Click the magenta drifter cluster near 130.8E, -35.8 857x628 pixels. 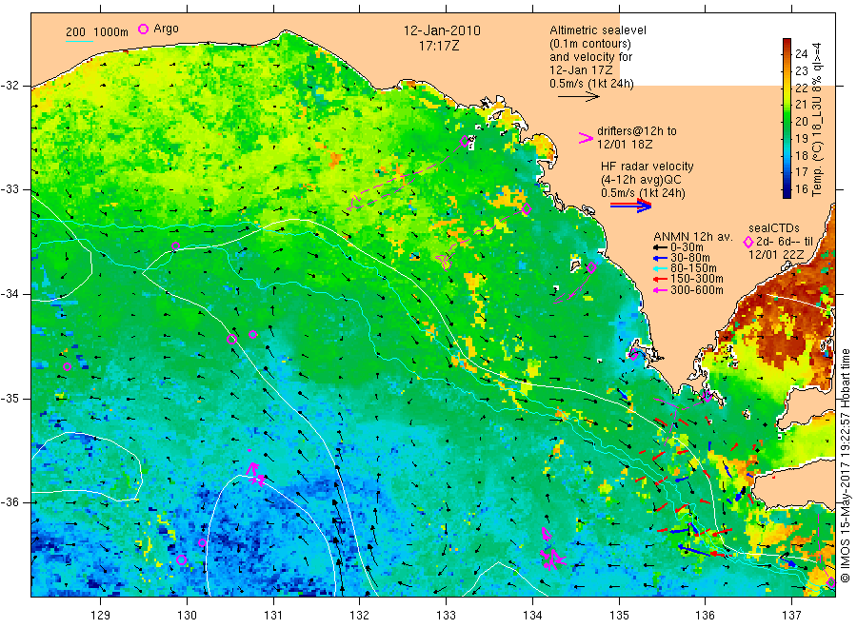click(x=255, y=474)
